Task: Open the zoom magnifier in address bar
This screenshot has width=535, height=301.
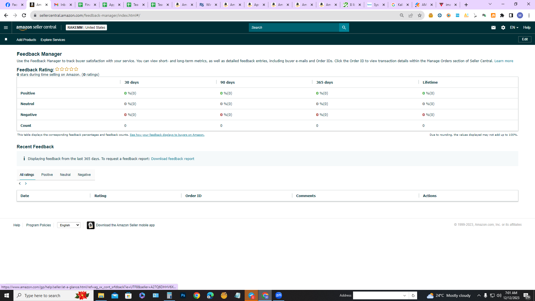Action: coord(402,15)
